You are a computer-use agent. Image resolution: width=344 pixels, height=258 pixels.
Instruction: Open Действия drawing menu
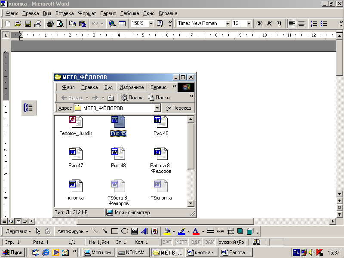[x=18, y=231]
